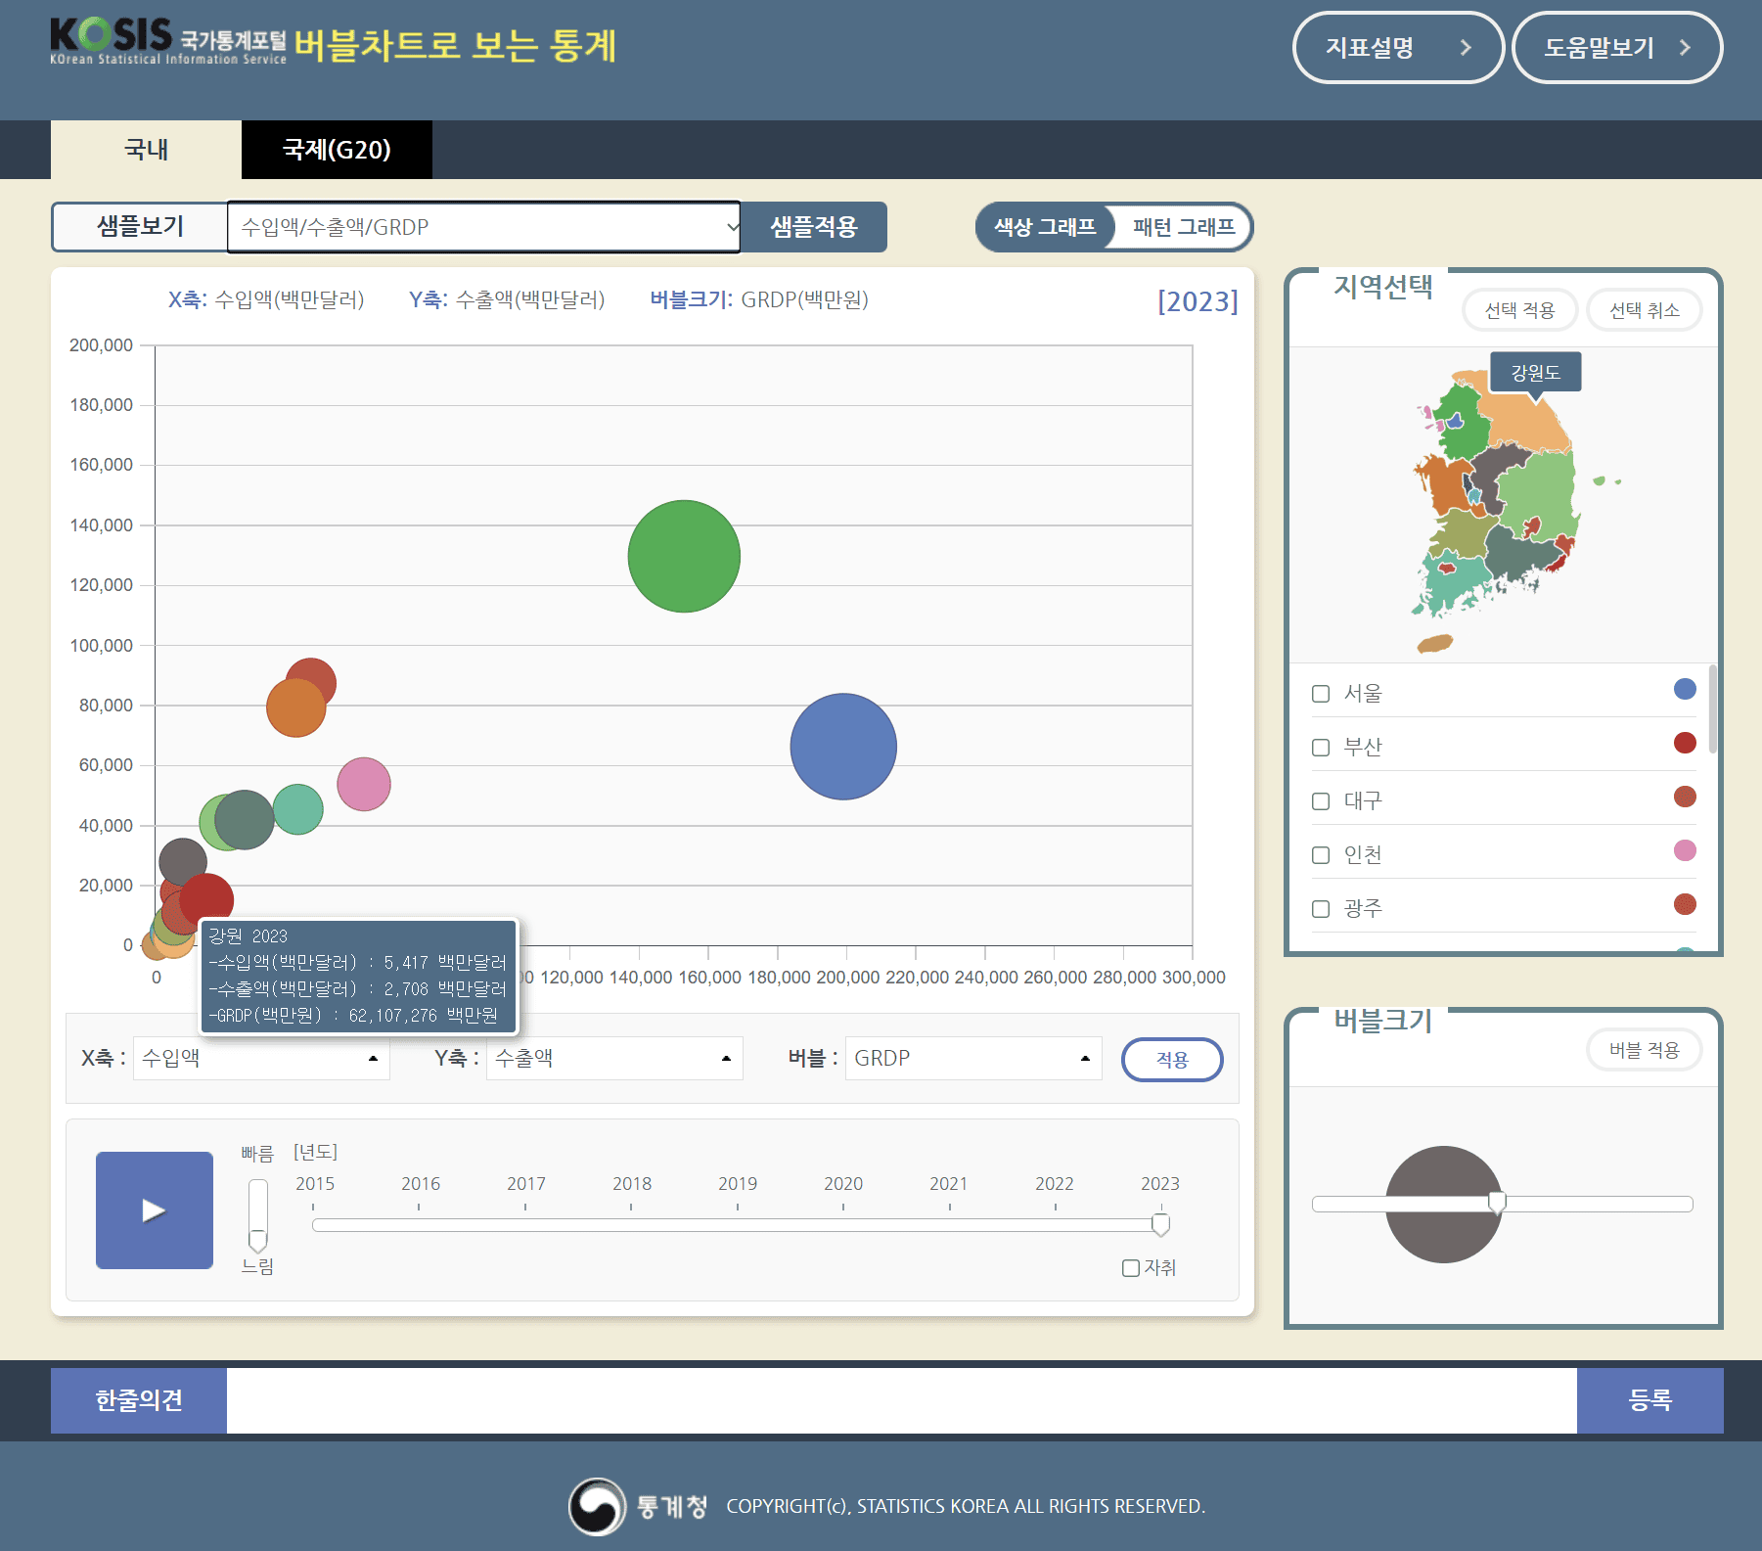Image resolution: width=1762 pixels, height=1551 pixels.
Task: Switch to the 국제(G20) tab
Action: click(337, 150)
